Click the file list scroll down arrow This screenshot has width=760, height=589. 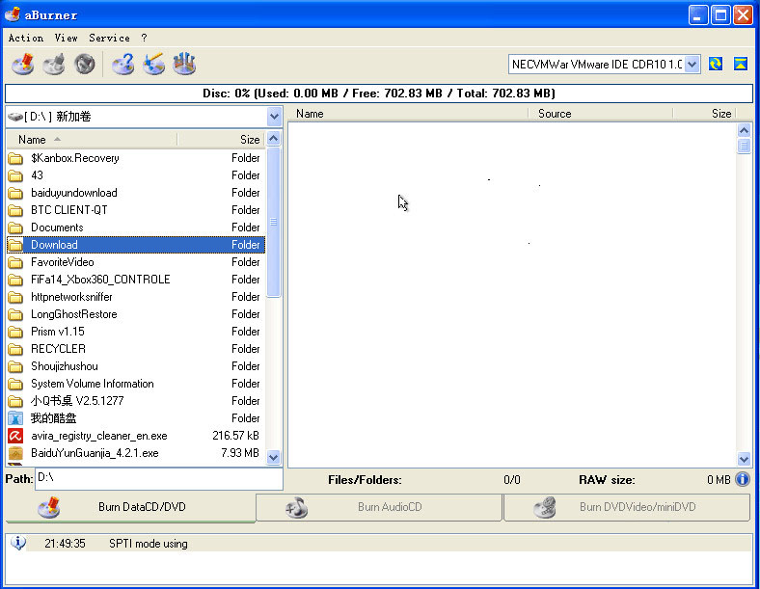tap(273, 458)
